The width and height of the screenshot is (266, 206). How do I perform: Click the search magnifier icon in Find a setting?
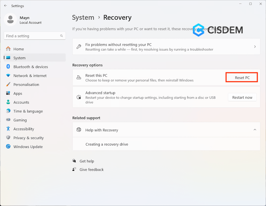point(62,36)
